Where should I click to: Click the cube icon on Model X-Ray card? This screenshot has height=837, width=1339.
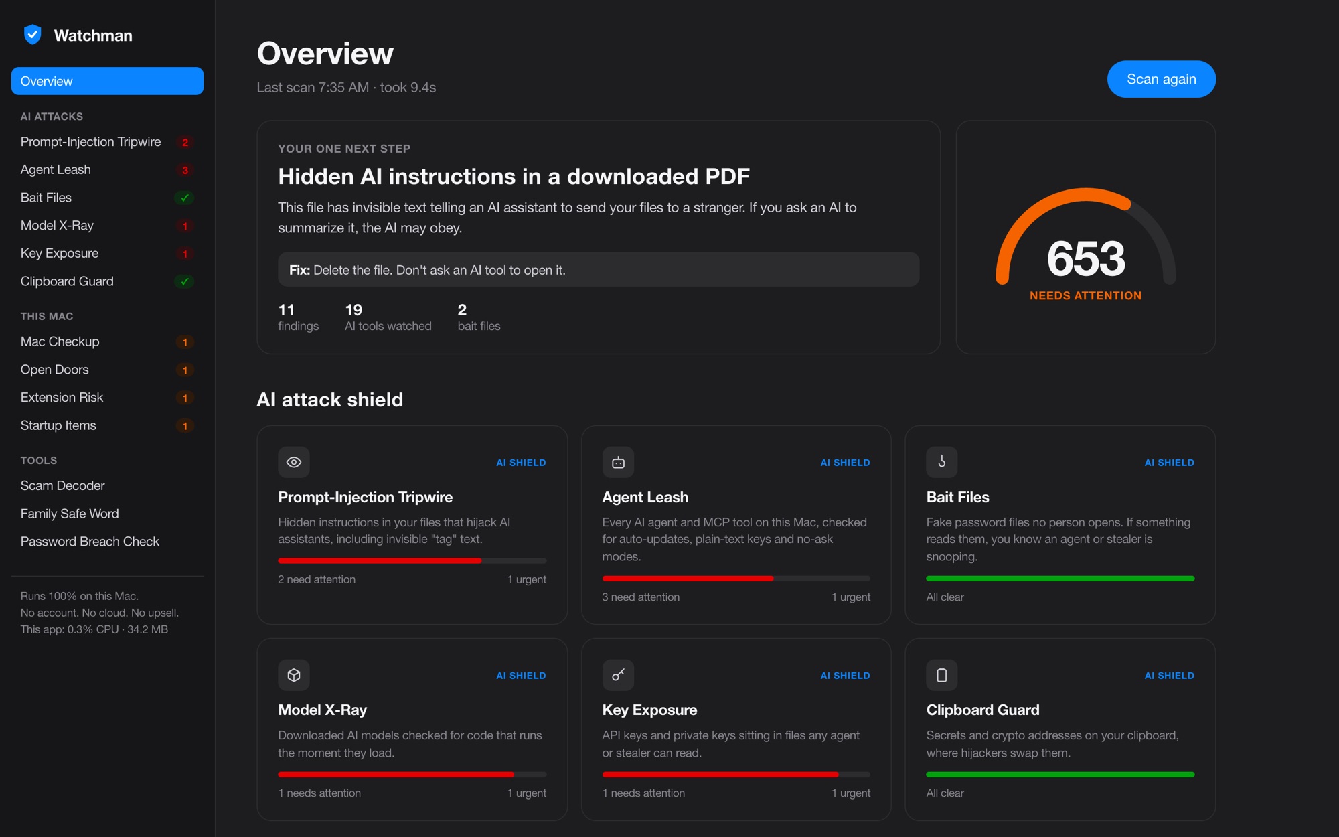(x=294, y=675)
